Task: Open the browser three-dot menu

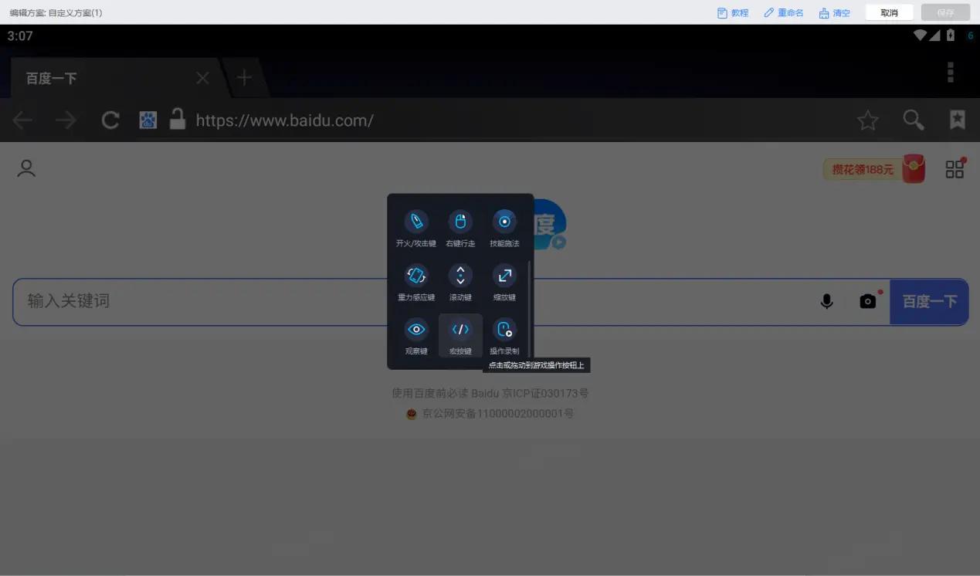Action: (951, 72)
